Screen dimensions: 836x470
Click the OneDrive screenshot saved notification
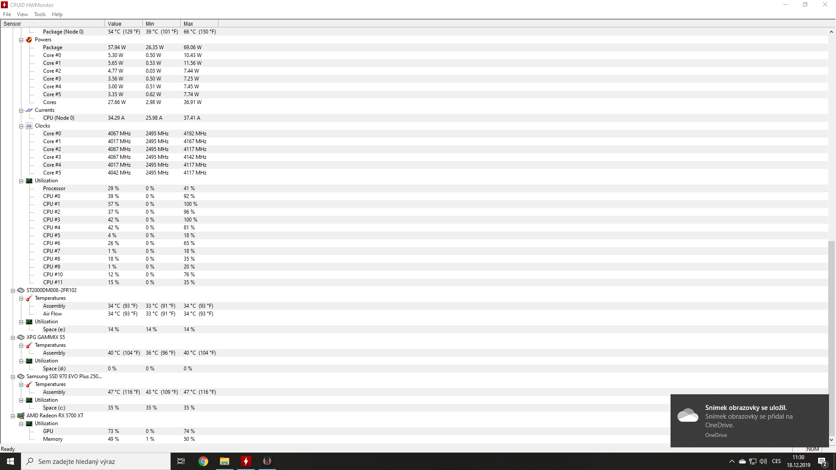[749, 420]
